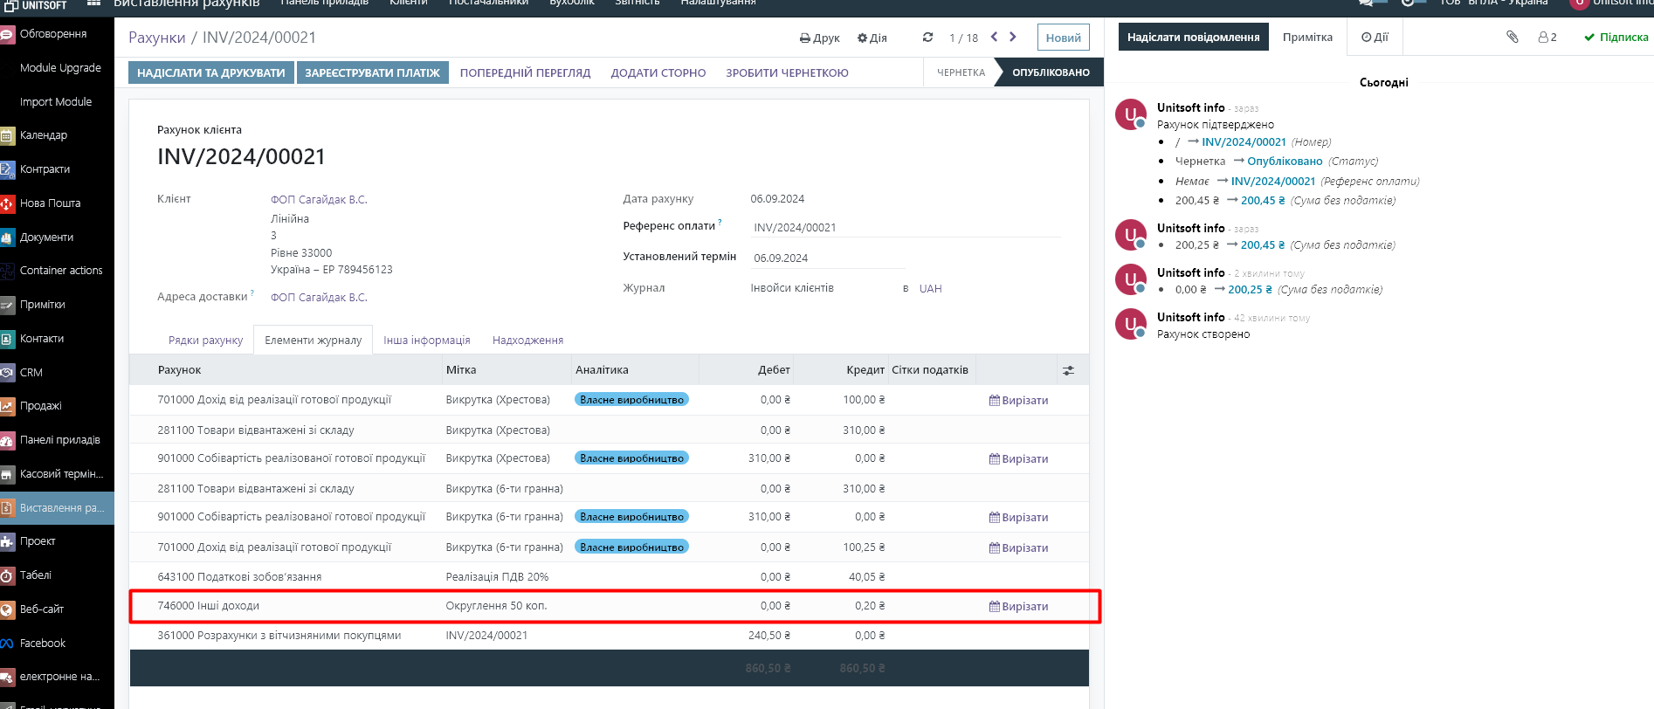The height and width of the screenshot is (709, 1654).
Task: Switch to Рядки рахунку tab
Action: 205,341
